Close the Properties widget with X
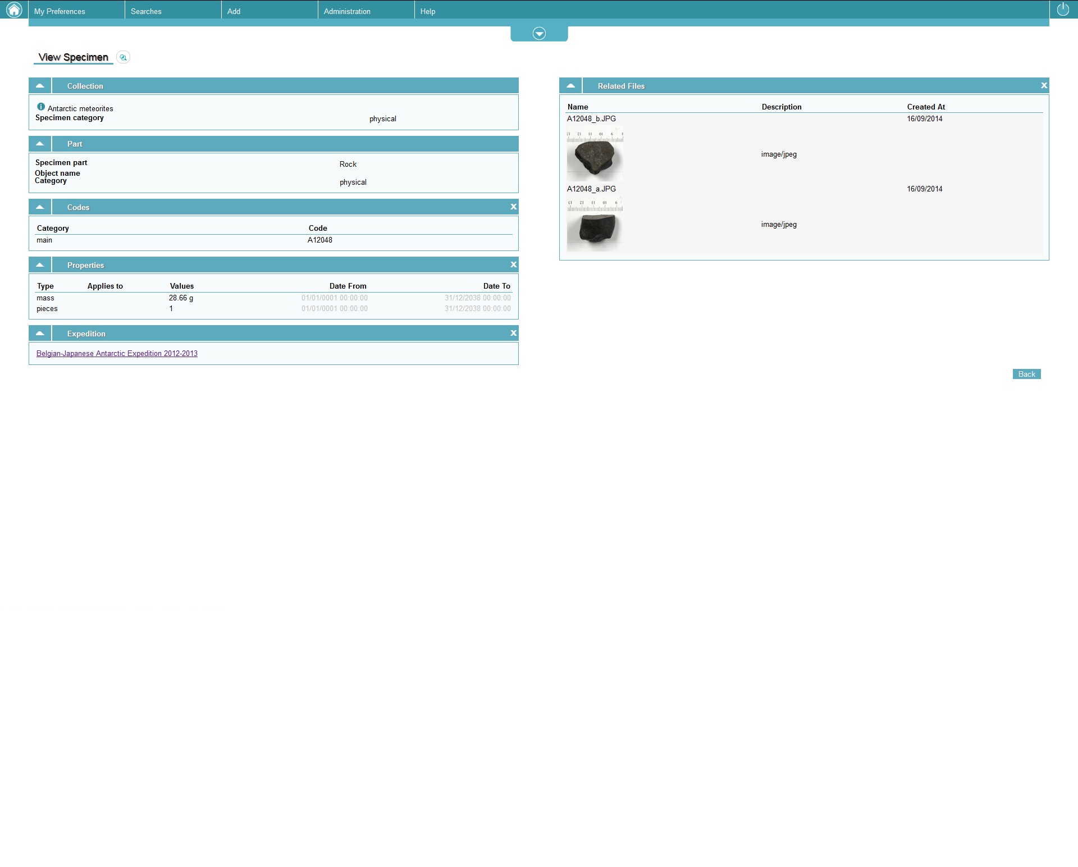 click(x=513, y=265)
